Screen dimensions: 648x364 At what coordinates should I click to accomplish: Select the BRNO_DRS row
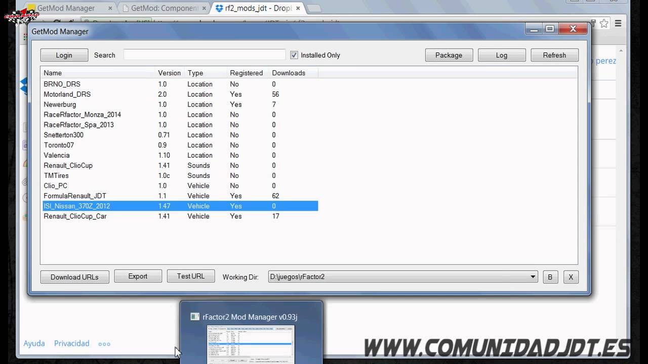click(180, 84)
